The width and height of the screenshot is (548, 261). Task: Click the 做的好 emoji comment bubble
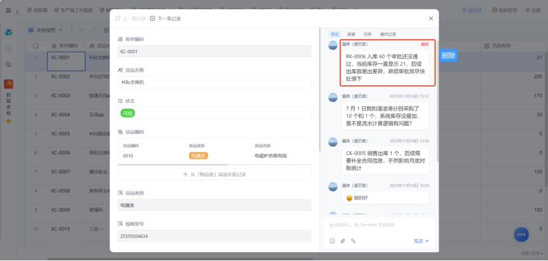[385, 198]
